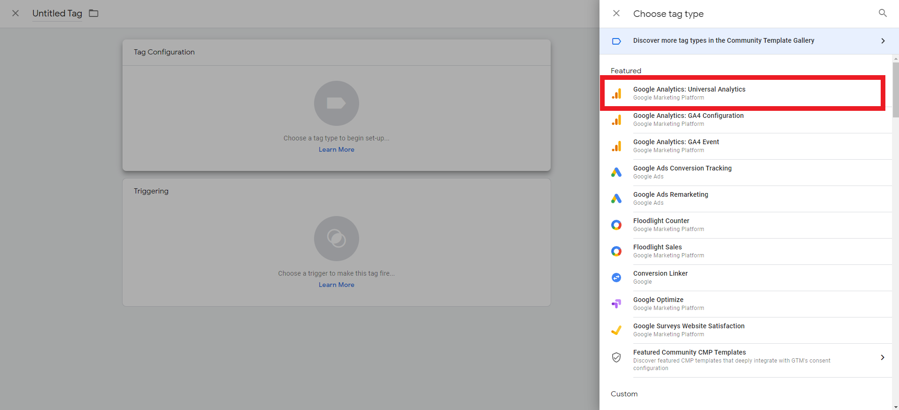Select the Google Ads Conversion Tracking icon
The image size is (899, 410).
pyautogui.click(x=616, y=172)
